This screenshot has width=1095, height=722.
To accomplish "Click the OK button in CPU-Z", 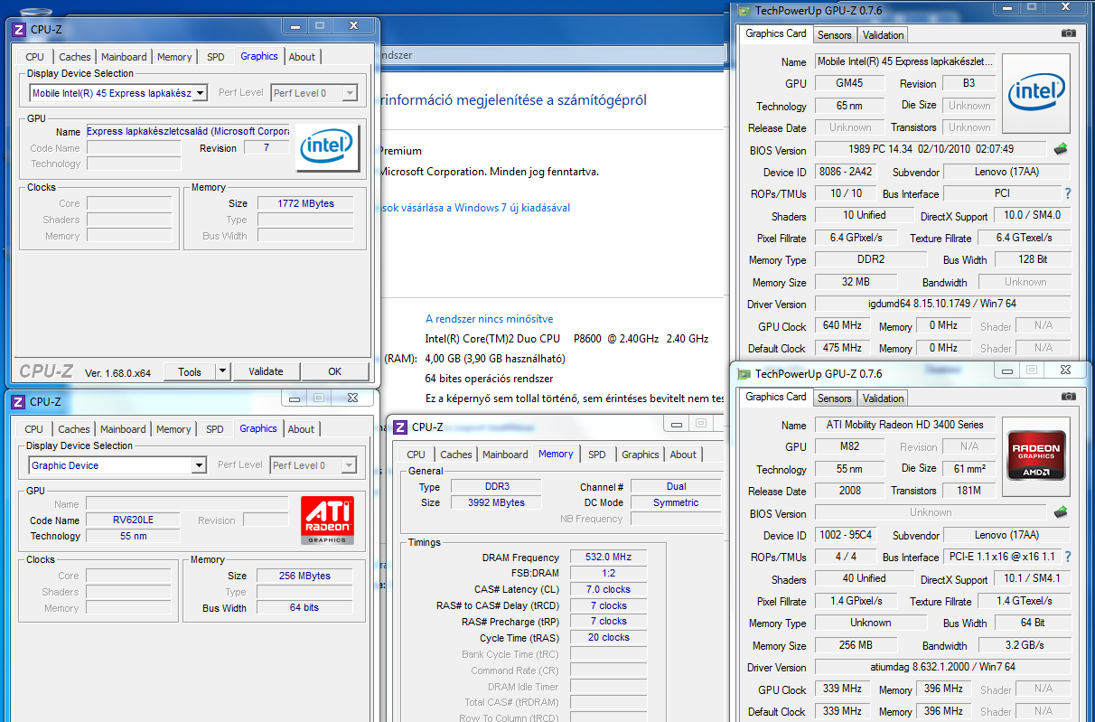I will click(335, 371).
